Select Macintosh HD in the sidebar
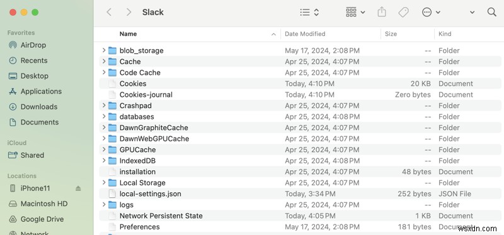504x235 pixels. click(38, 204)
